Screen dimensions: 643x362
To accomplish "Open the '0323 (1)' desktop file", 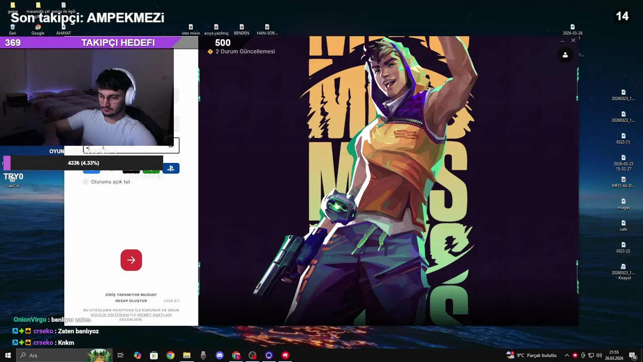I will pos(623,138).
